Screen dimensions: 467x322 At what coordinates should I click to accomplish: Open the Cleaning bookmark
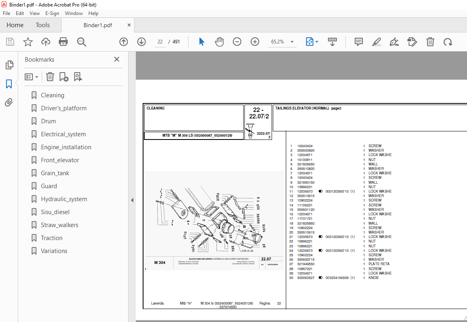click(x=52, y=95)
